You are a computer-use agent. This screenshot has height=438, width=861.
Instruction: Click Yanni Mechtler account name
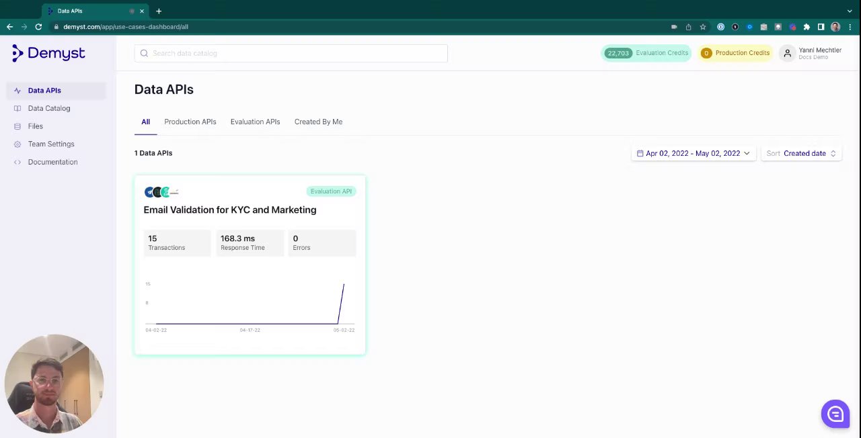coord(820,50)
